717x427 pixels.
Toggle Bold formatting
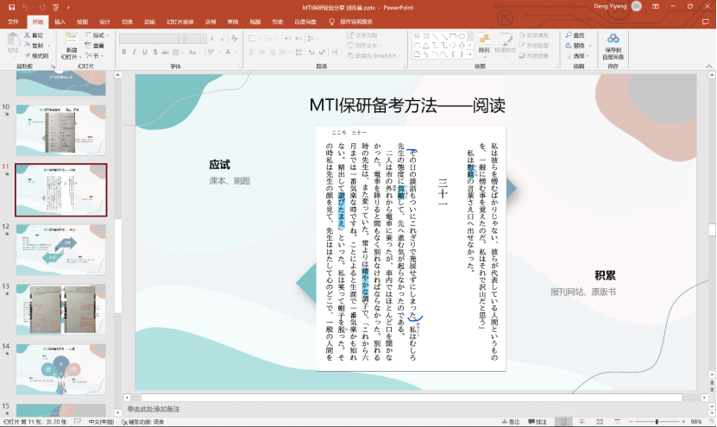[x=124, y=52]
